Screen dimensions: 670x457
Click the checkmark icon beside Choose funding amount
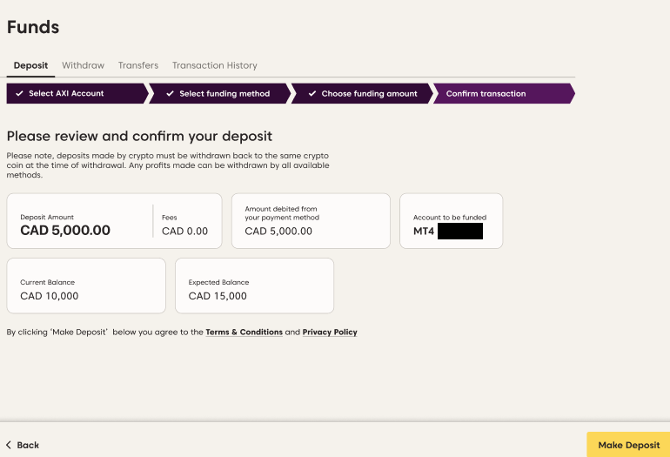pos(312,94)
